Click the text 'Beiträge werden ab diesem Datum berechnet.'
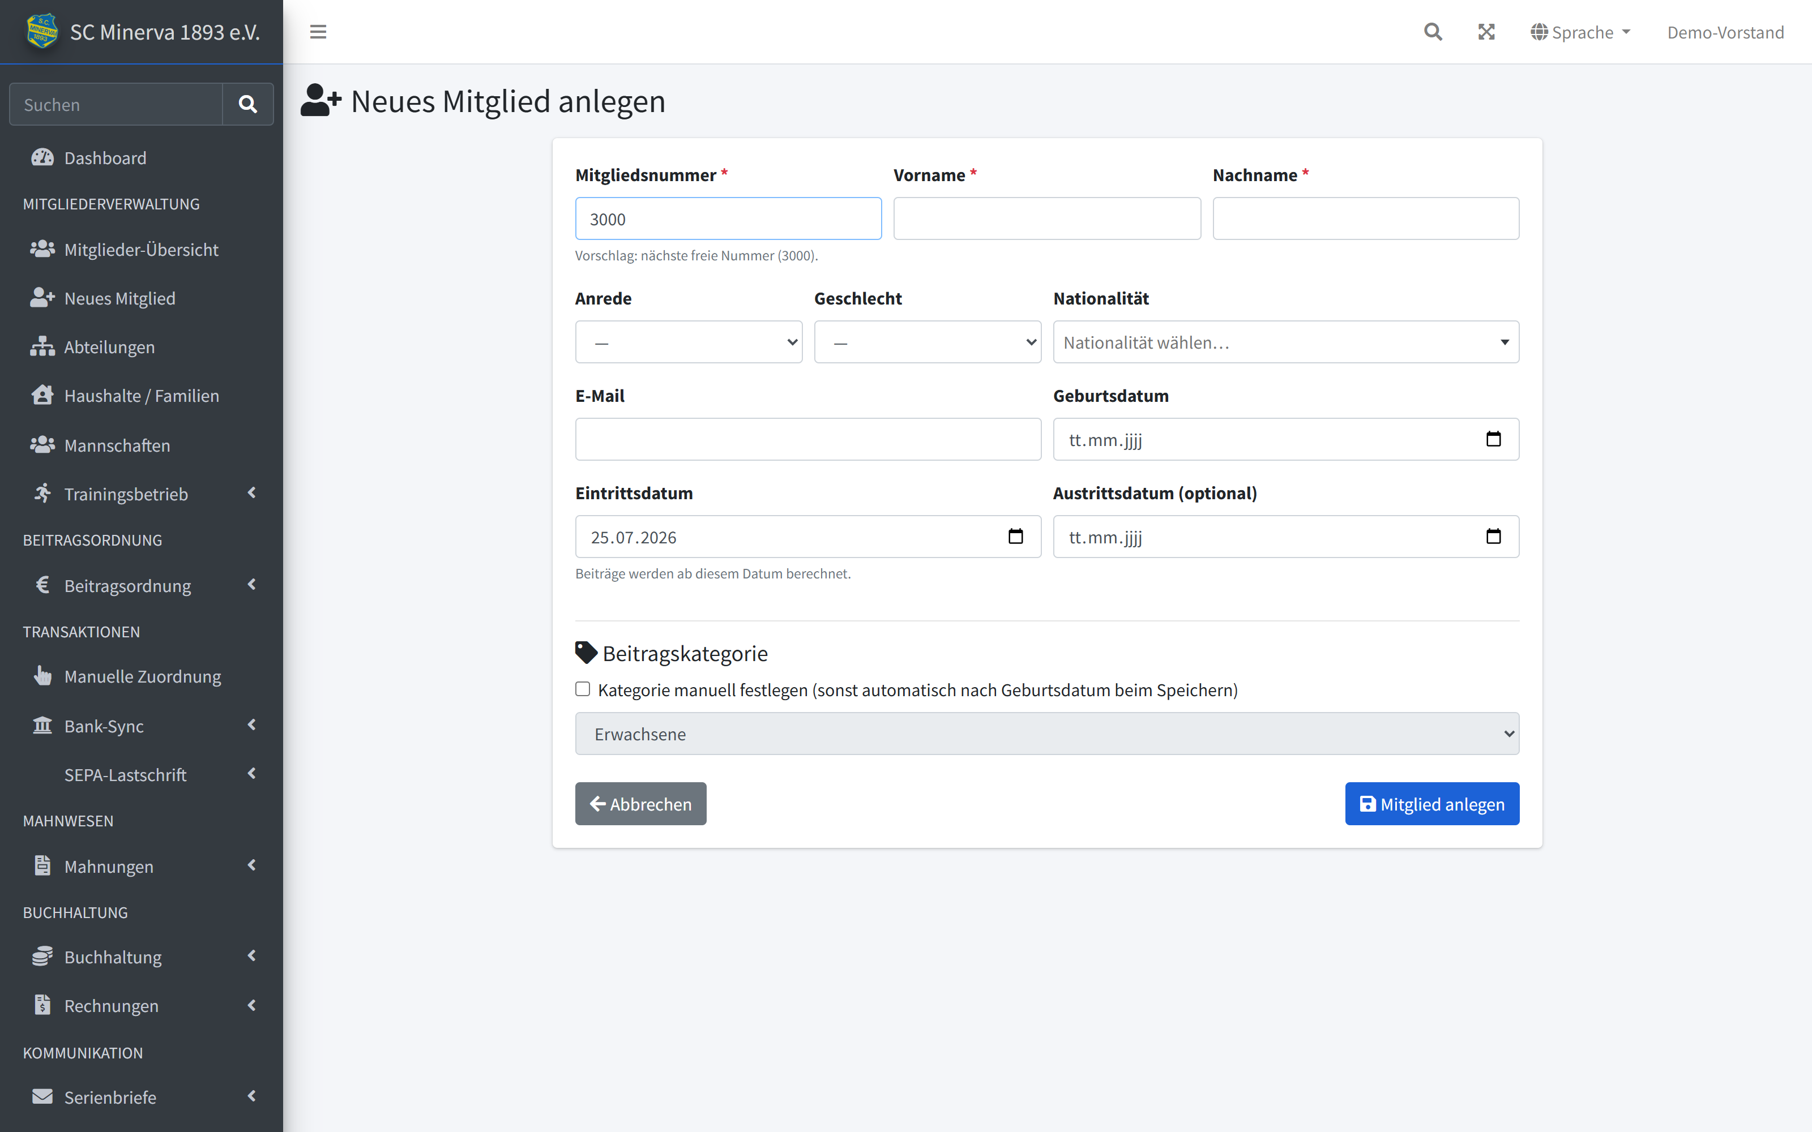This screenshot has width=1812, height=1132. click(x=713, y=573)
